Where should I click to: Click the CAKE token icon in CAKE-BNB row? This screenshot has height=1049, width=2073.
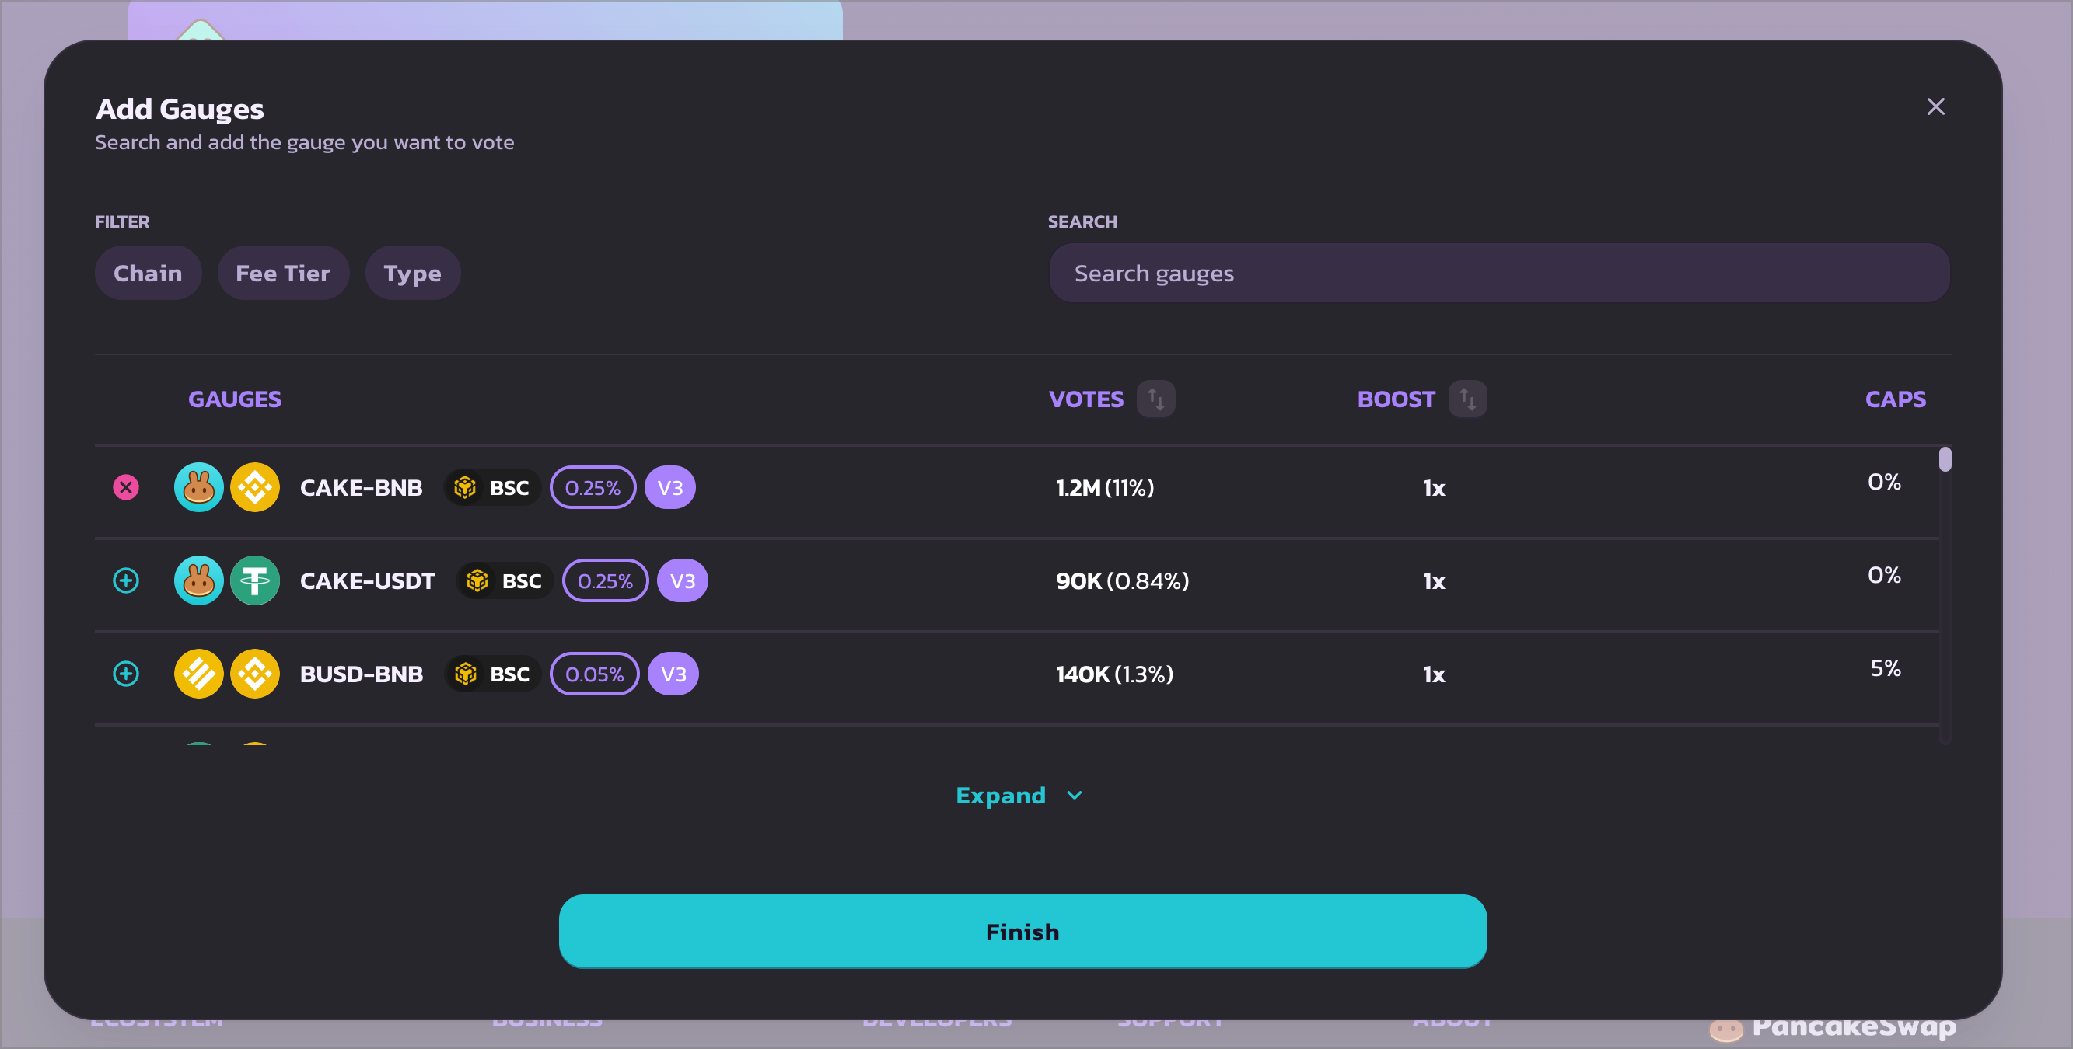point(199,487)
